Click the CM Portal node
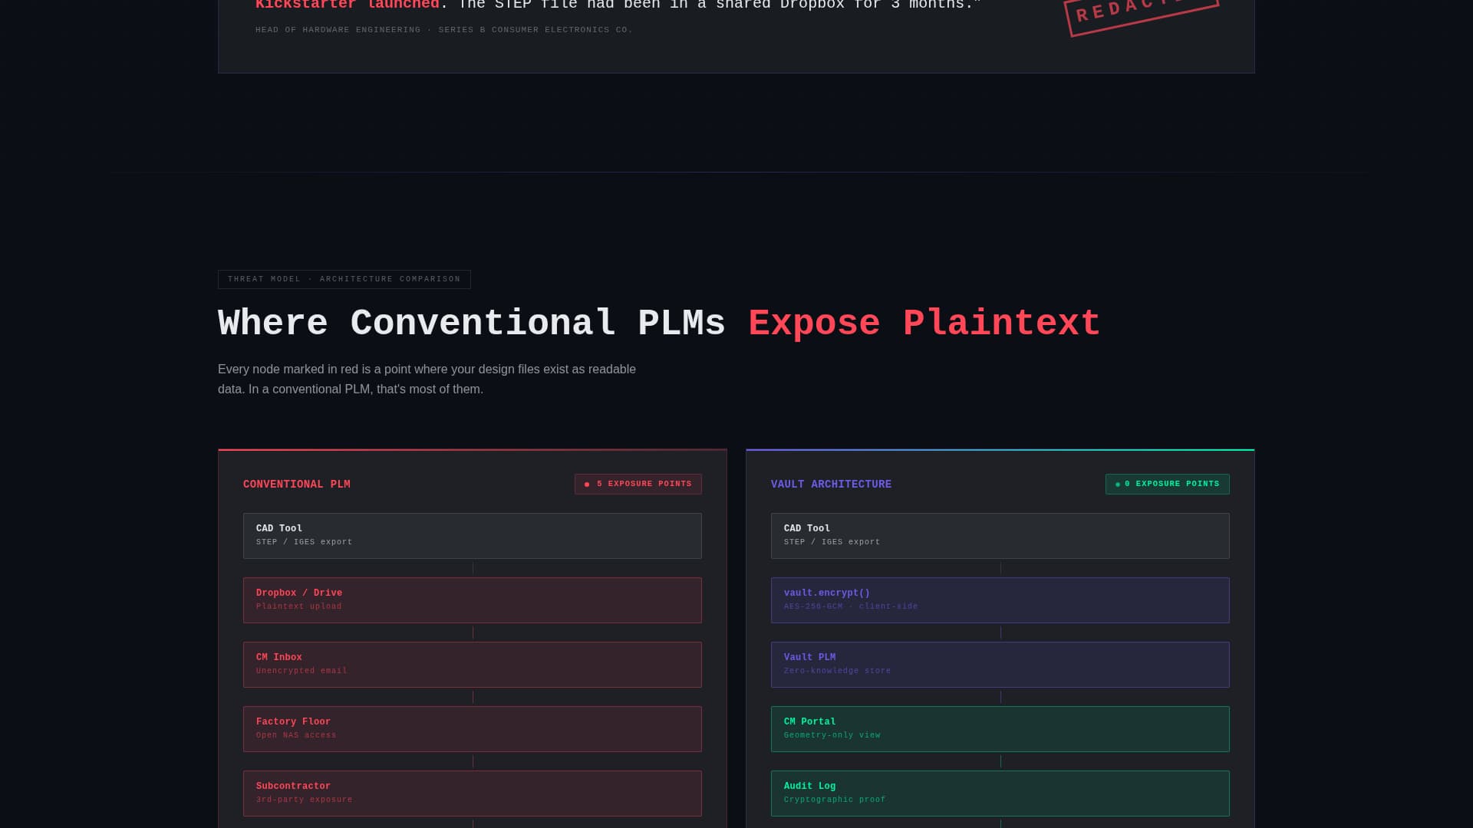The width and height of the screenshot is (1473, 828). point(1000,729)
